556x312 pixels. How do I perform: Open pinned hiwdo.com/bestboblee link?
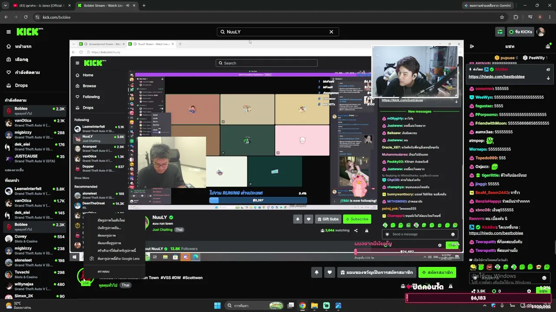coord(496,77)
